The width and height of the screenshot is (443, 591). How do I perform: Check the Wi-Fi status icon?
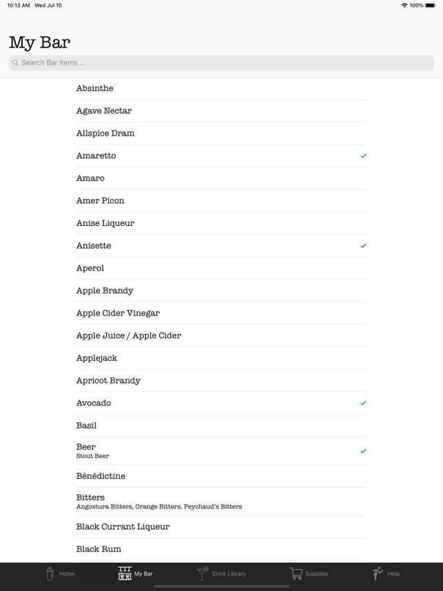pyautogui.click(x=404, y=6)
